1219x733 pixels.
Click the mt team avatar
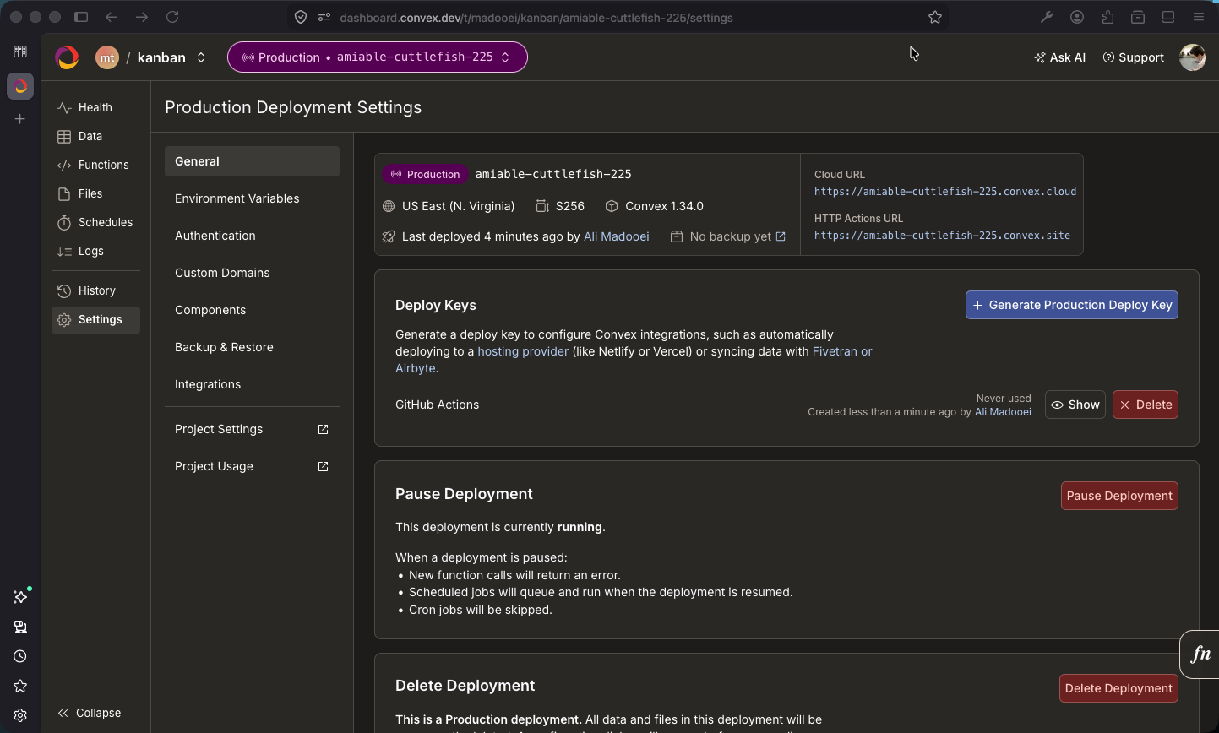coord(106,57)
